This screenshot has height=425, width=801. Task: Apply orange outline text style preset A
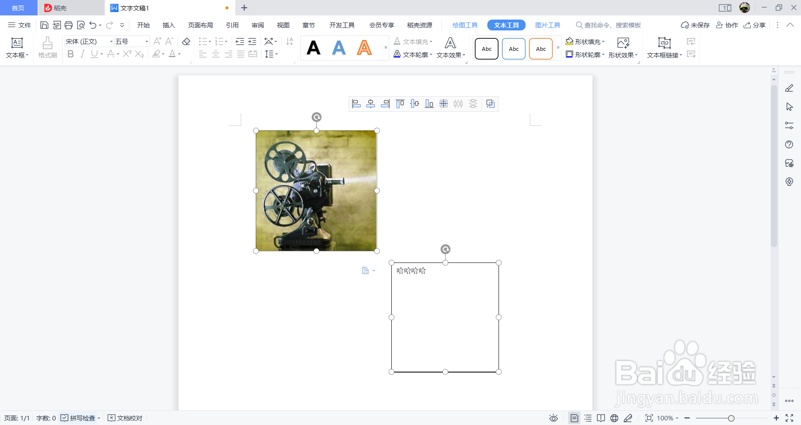365,48
